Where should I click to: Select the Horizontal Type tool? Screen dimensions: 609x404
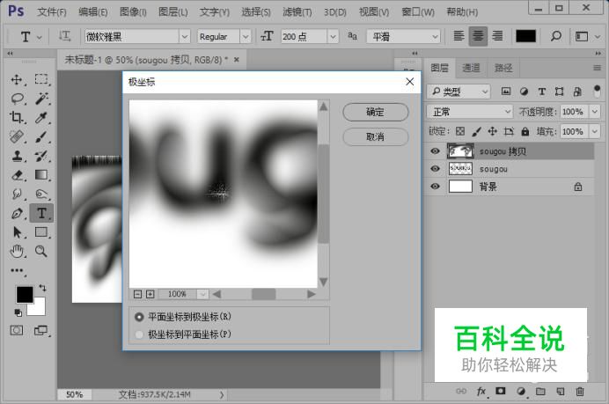[41, 213]
